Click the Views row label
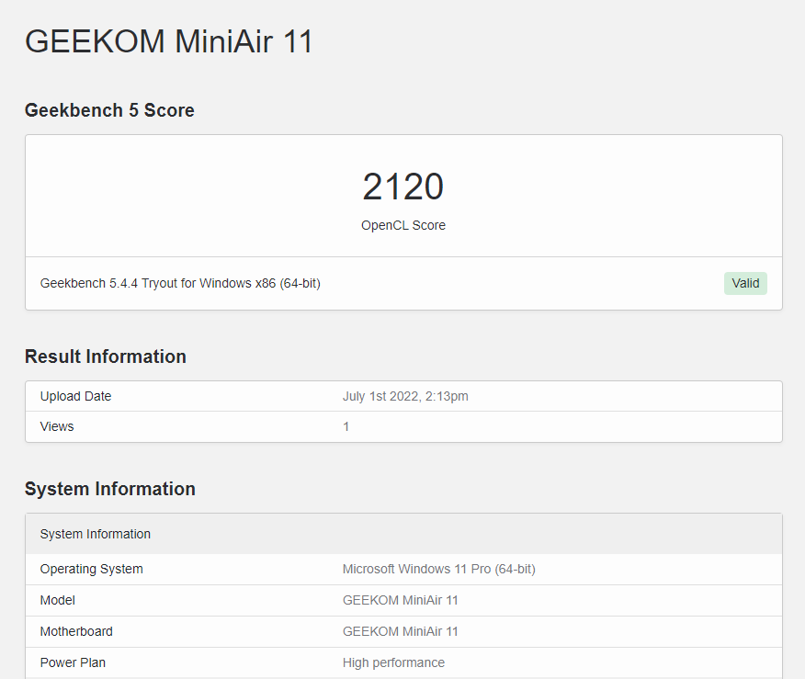The image size is (805, 679). coord(57,426)
